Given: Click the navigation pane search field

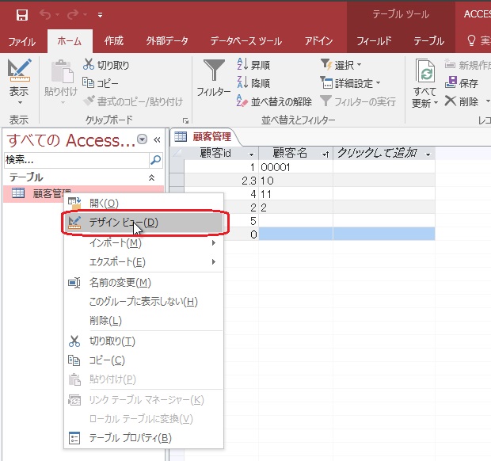Looking at the screenshot, I should coord(75,160).
